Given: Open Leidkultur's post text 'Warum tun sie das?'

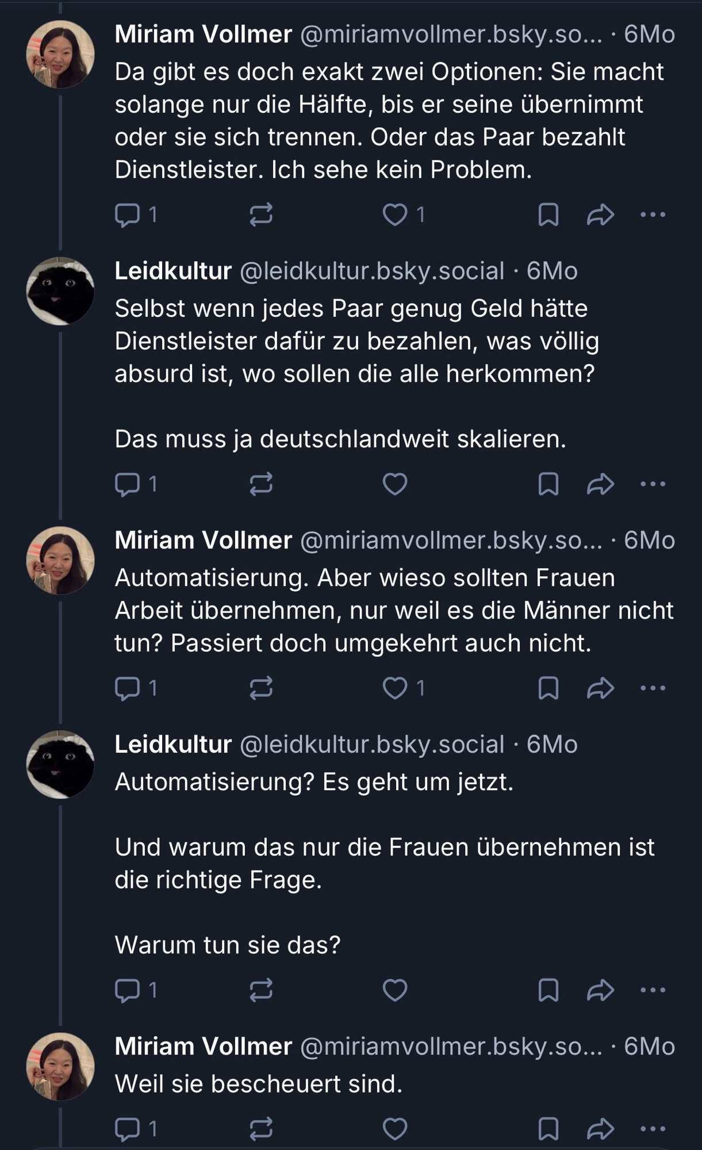Looking at the screenshot, I should click(x=228, y=945).
